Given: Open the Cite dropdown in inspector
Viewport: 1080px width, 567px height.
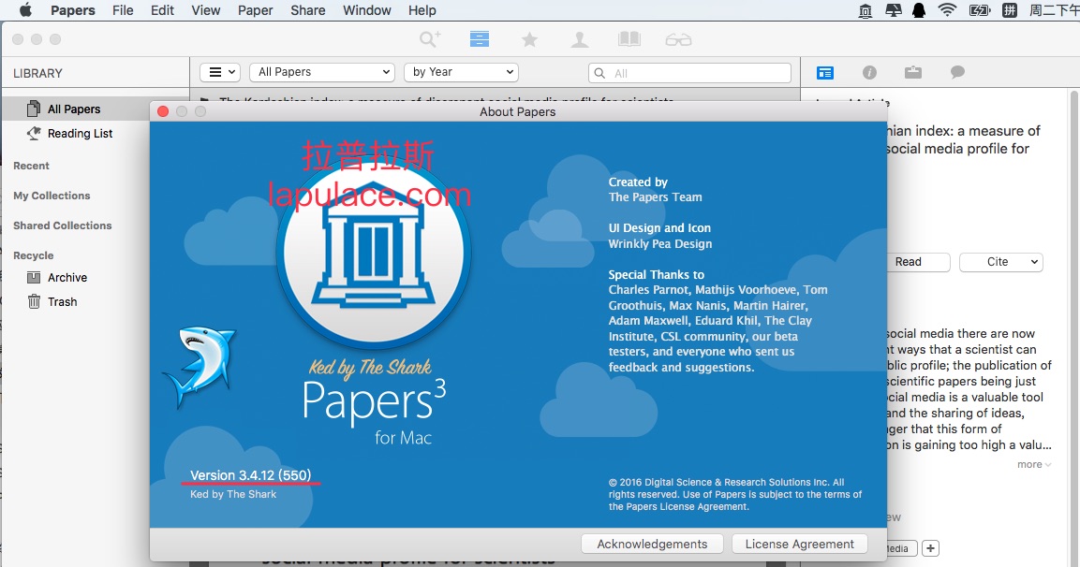Looking at the screenshot, I should [x=1000, y=262].
